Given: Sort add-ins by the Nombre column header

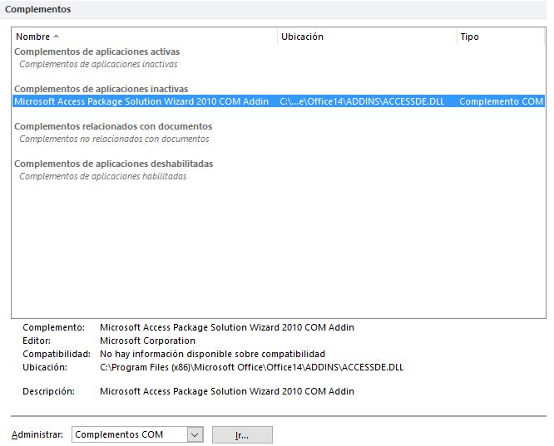Looking at the screenshot, I should pyautogui.click(x=145, y=37).
